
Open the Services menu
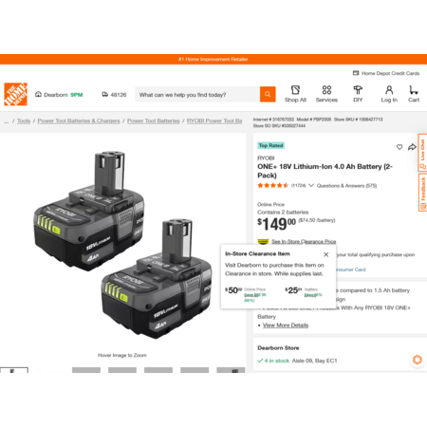(326, 94)
